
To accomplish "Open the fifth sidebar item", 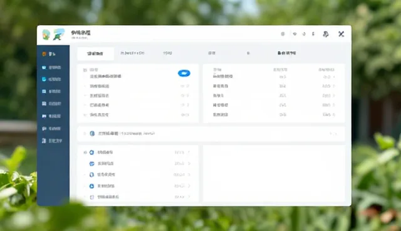I will 51,104.
